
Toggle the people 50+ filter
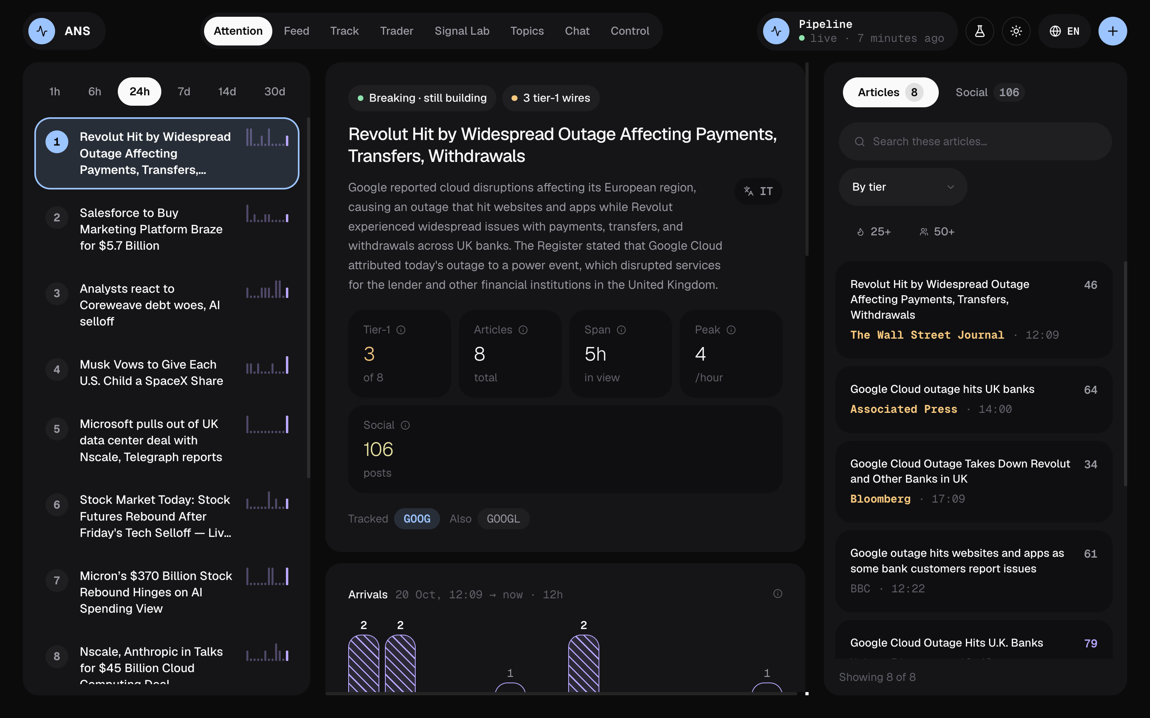click(x=937, y=232)
